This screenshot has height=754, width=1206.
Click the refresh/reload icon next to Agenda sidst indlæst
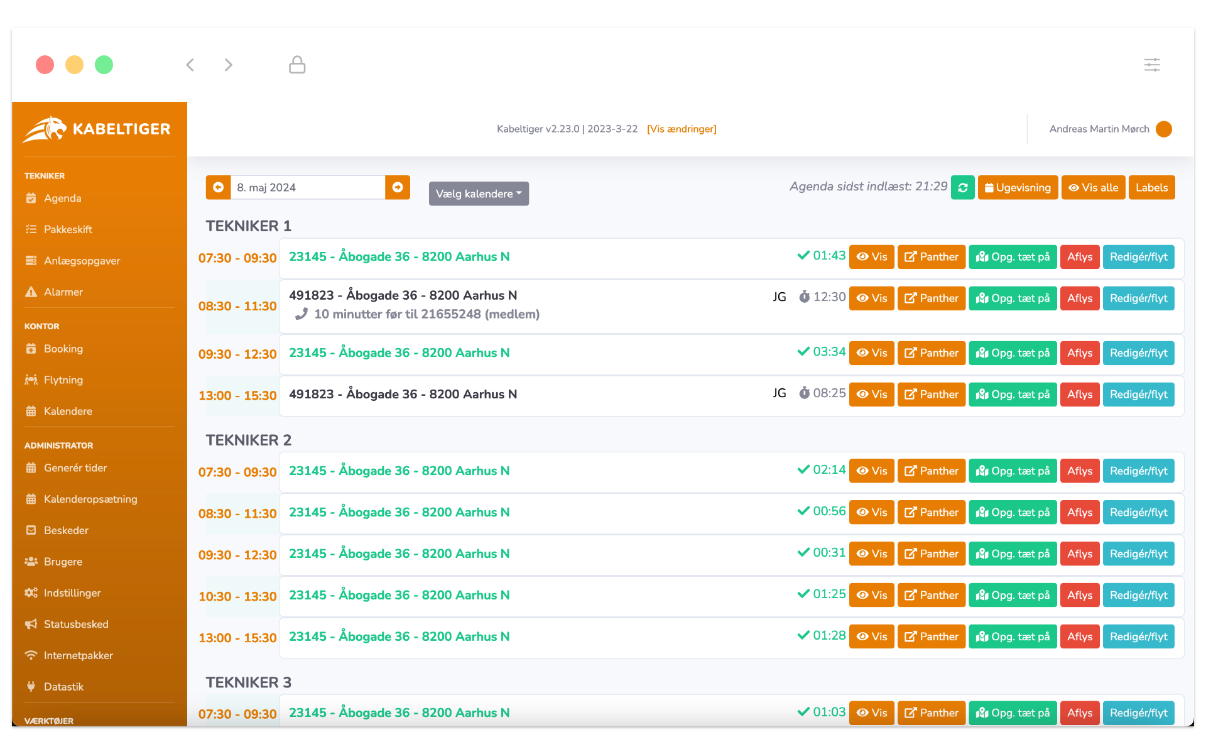point(962,188)
